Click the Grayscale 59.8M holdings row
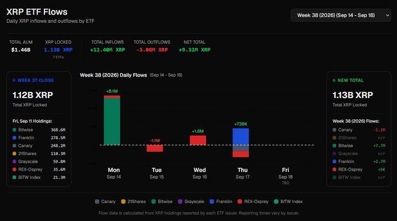Image resolution: width=397 pixels, height=221 pixels. point(39,161)
